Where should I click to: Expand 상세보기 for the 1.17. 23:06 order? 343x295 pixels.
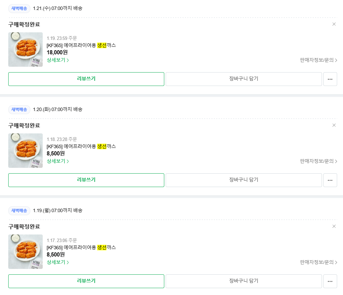click(58, 262)
